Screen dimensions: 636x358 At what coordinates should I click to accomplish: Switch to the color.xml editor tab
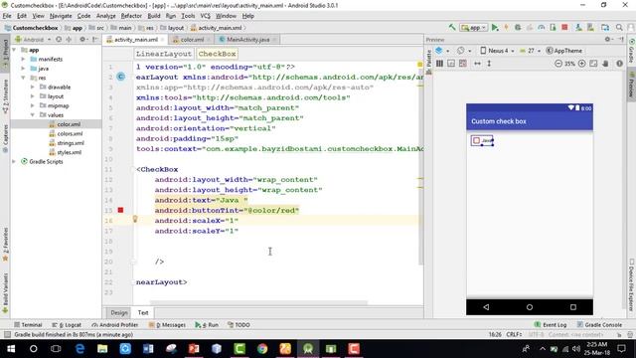point(191,40)
